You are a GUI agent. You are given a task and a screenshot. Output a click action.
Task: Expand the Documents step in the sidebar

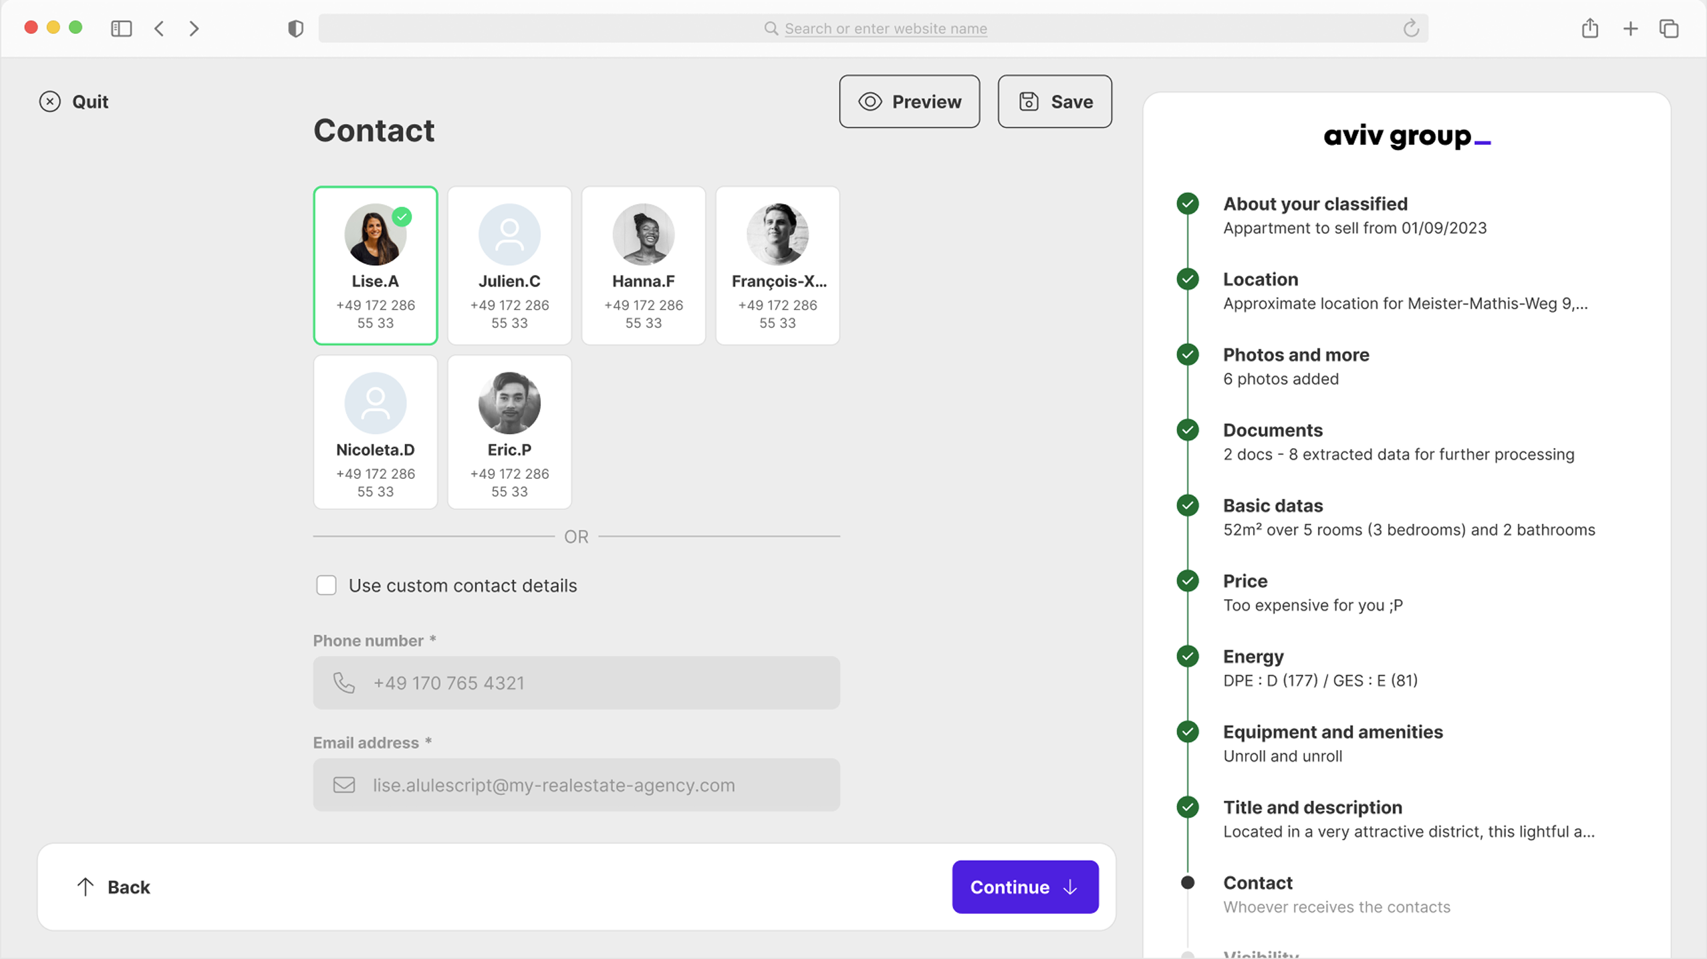click(x=1273, y=430)
